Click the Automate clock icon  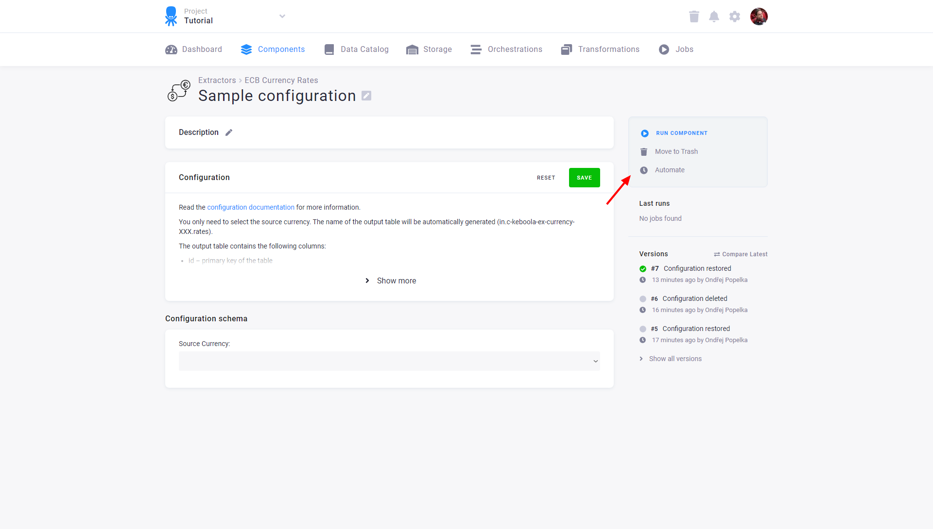(x=644, y=170)
